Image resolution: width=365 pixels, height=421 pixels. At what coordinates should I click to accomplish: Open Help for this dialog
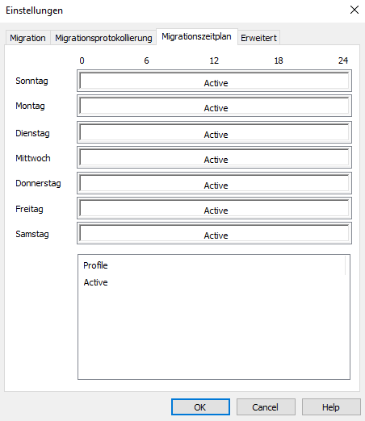(x=331, y=407)
